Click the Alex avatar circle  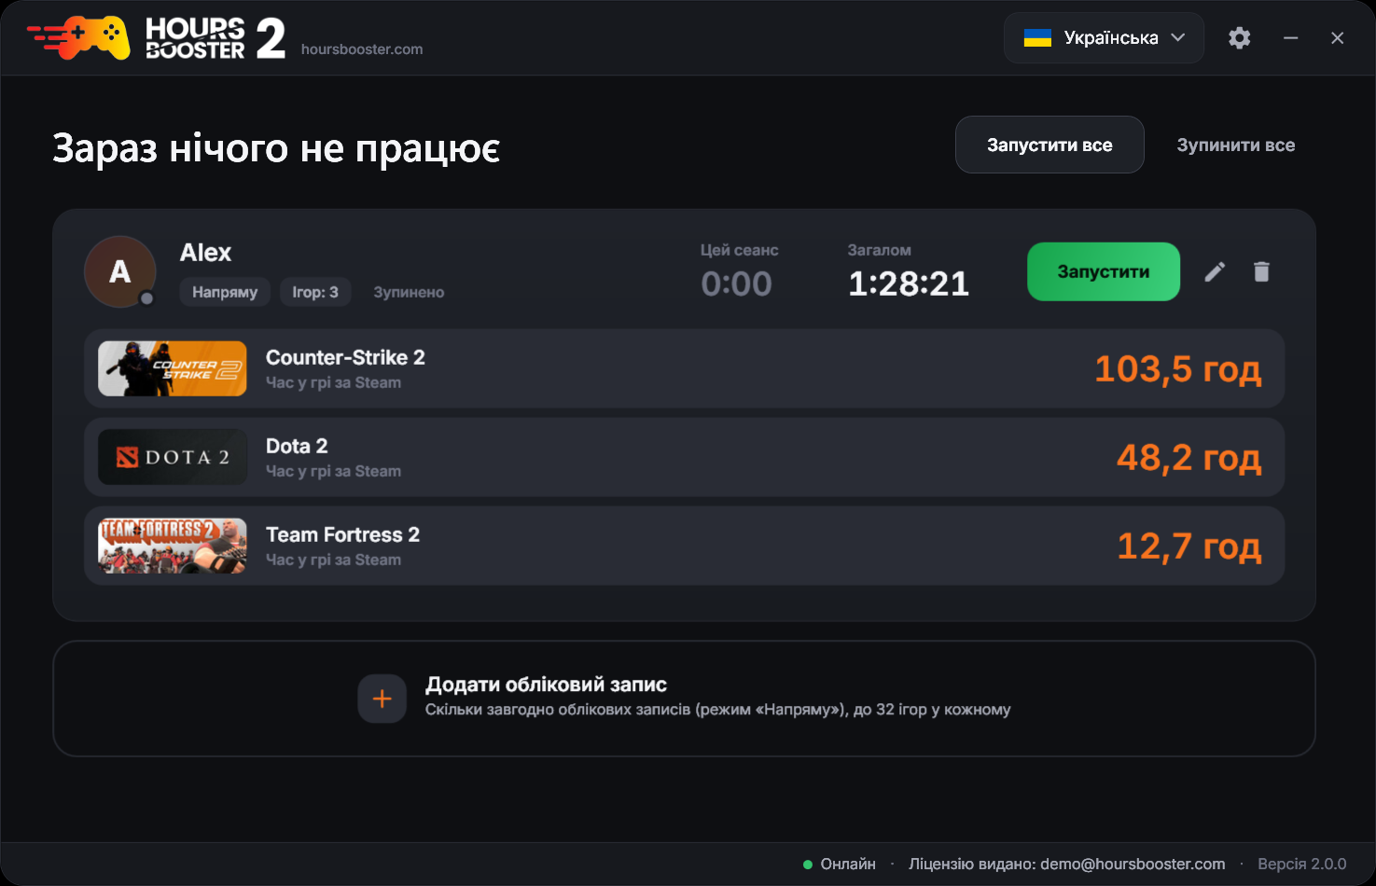tap(120, 271)
